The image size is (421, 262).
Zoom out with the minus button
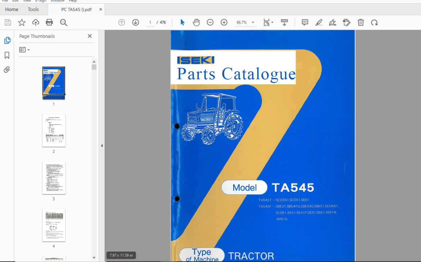click(x=210, y=23)
